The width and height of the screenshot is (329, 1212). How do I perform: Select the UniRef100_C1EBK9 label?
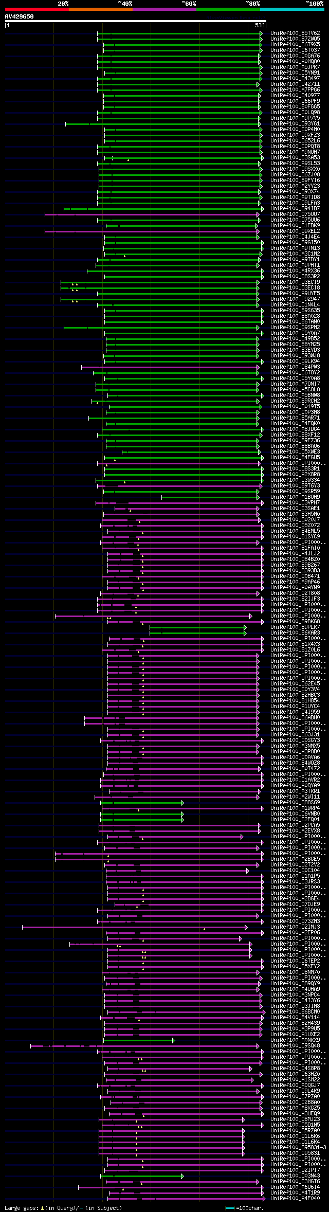(295, 226)
